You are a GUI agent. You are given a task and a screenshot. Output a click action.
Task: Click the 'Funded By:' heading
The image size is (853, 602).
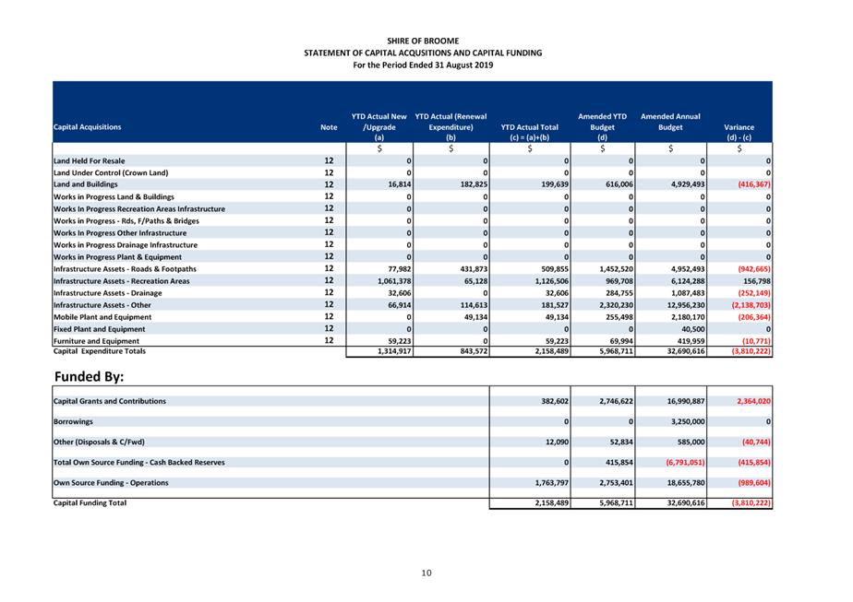pyautogui.click(x=90, y=376)
